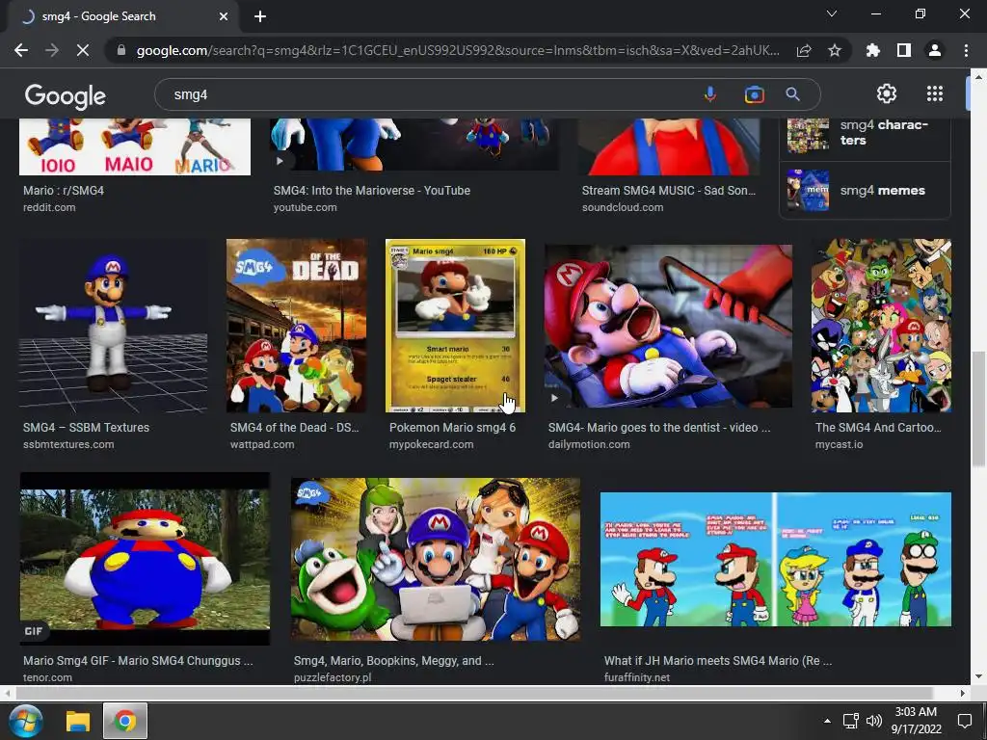Stop page loading with X button

[83, 50]
